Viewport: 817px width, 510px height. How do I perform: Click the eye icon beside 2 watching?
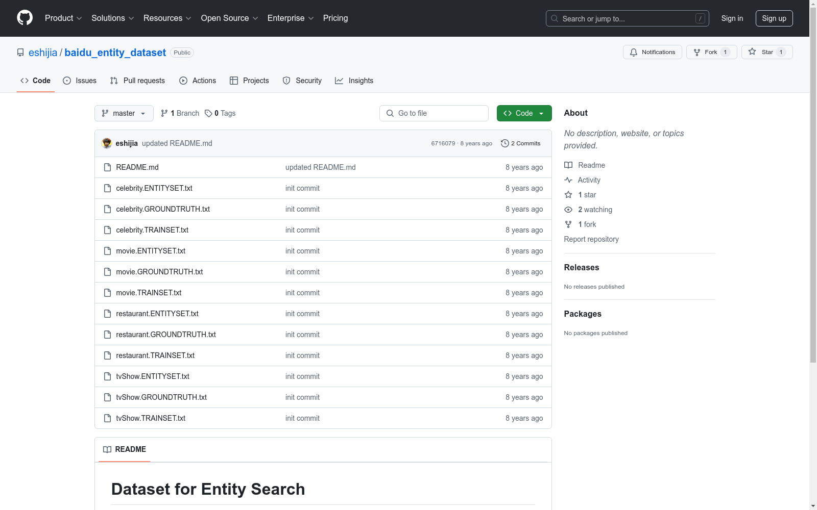pyautogui.click(x=568, y=210)
